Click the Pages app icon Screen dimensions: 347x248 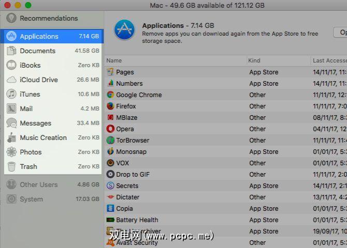(x=110, y=72)
